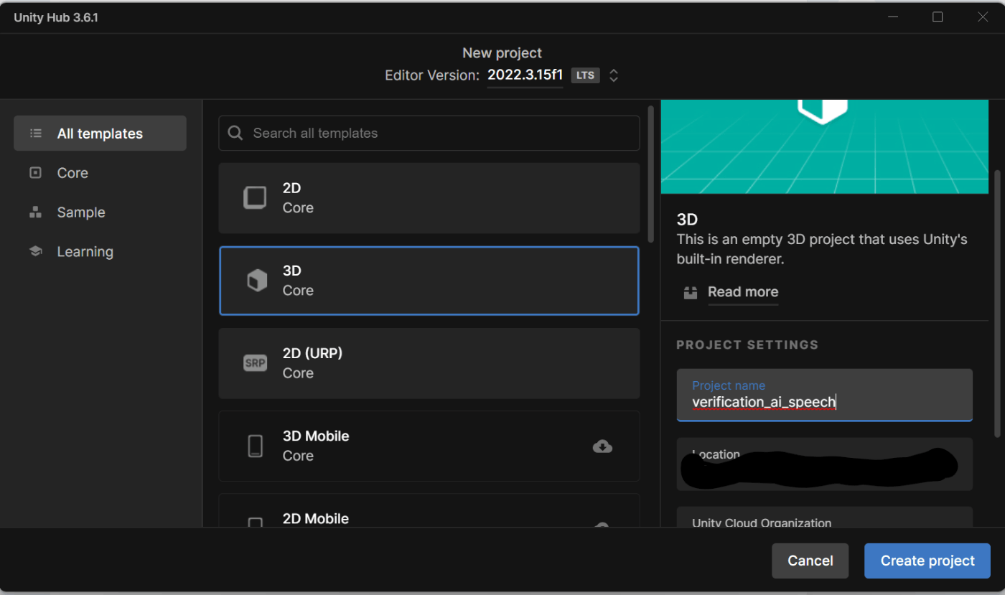The image size is (1005, 595).
Task: Download the 3D Mobile template via cloud icon
Action: (602, 446)
